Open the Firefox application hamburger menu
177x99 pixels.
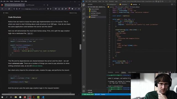tap(79, 9)
